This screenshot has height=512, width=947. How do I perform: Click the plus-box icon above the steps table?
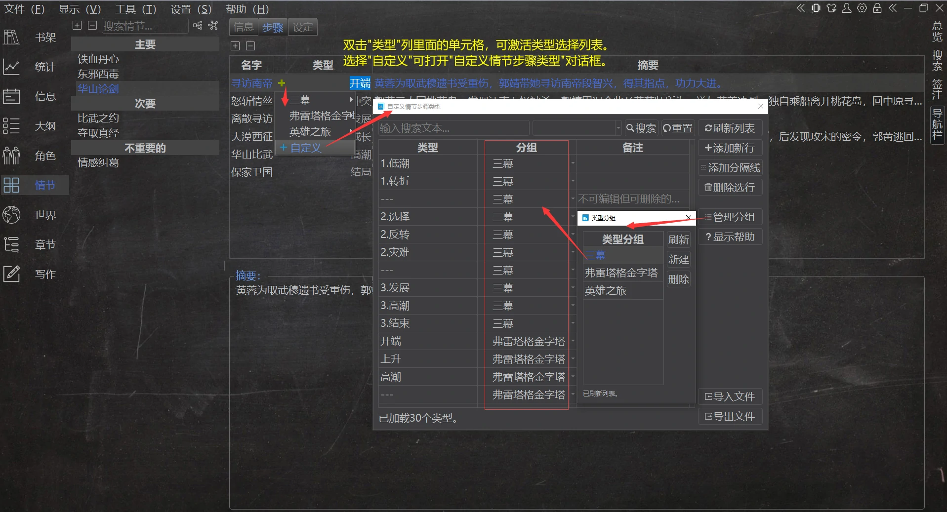point(235,46)
